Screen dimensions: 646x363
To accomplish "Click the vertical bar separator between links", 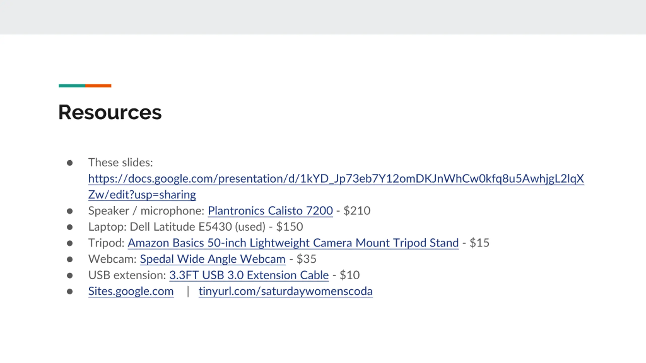I will coord(188,292).
